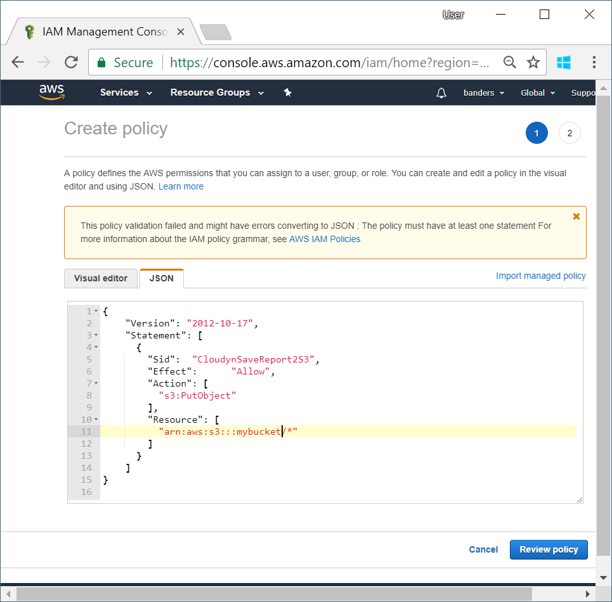The width and height of the screenshot is (612, 602).
Task: Collapse the Resource fold at line 10
Action: point(96,419)
